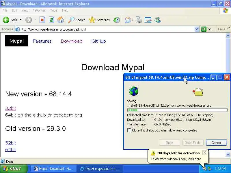Click the Done status bar text
This screenshot has width=231, height=173.
coord(10,161)
